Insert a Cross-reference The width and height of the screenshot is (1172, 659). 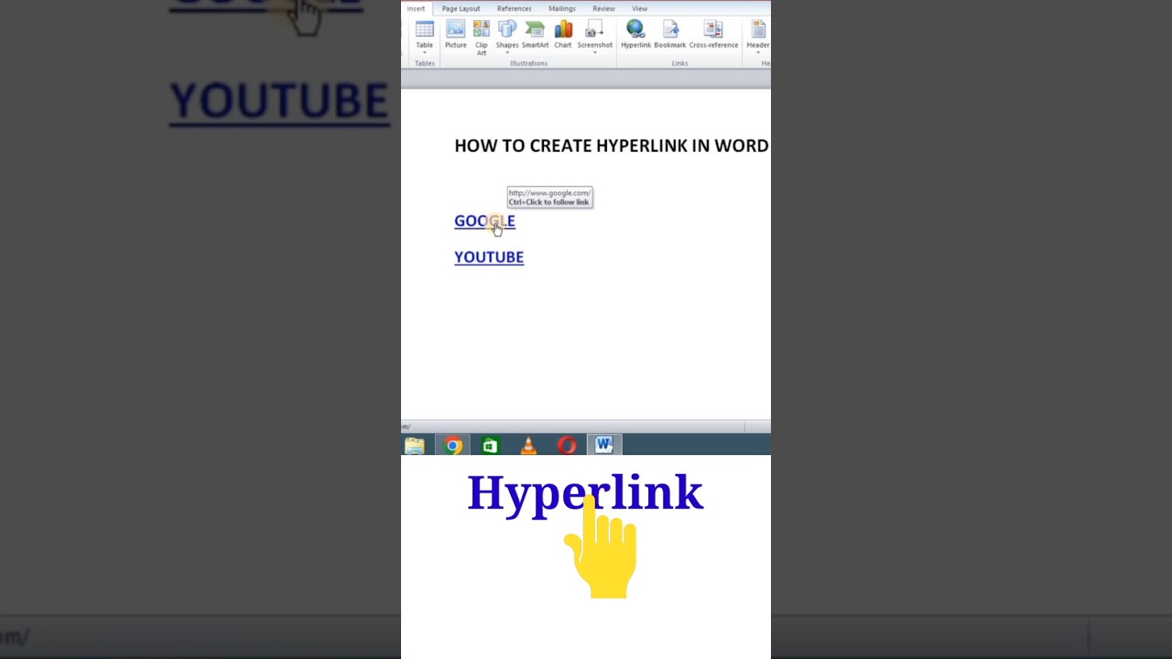click(x=713, y=35)
